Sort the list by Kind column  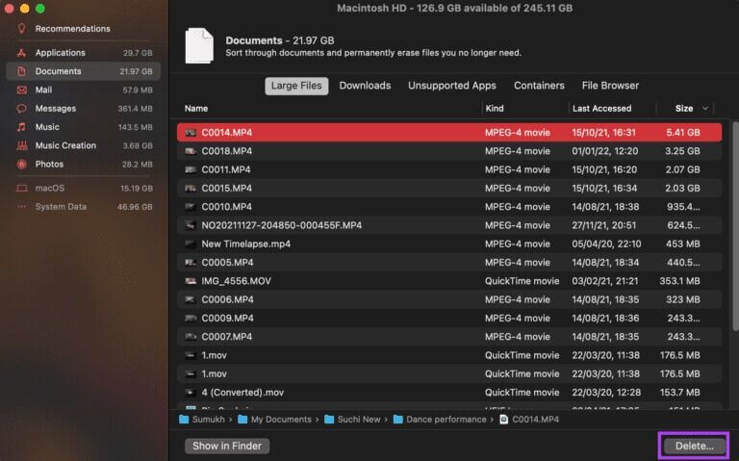[495, 109]
